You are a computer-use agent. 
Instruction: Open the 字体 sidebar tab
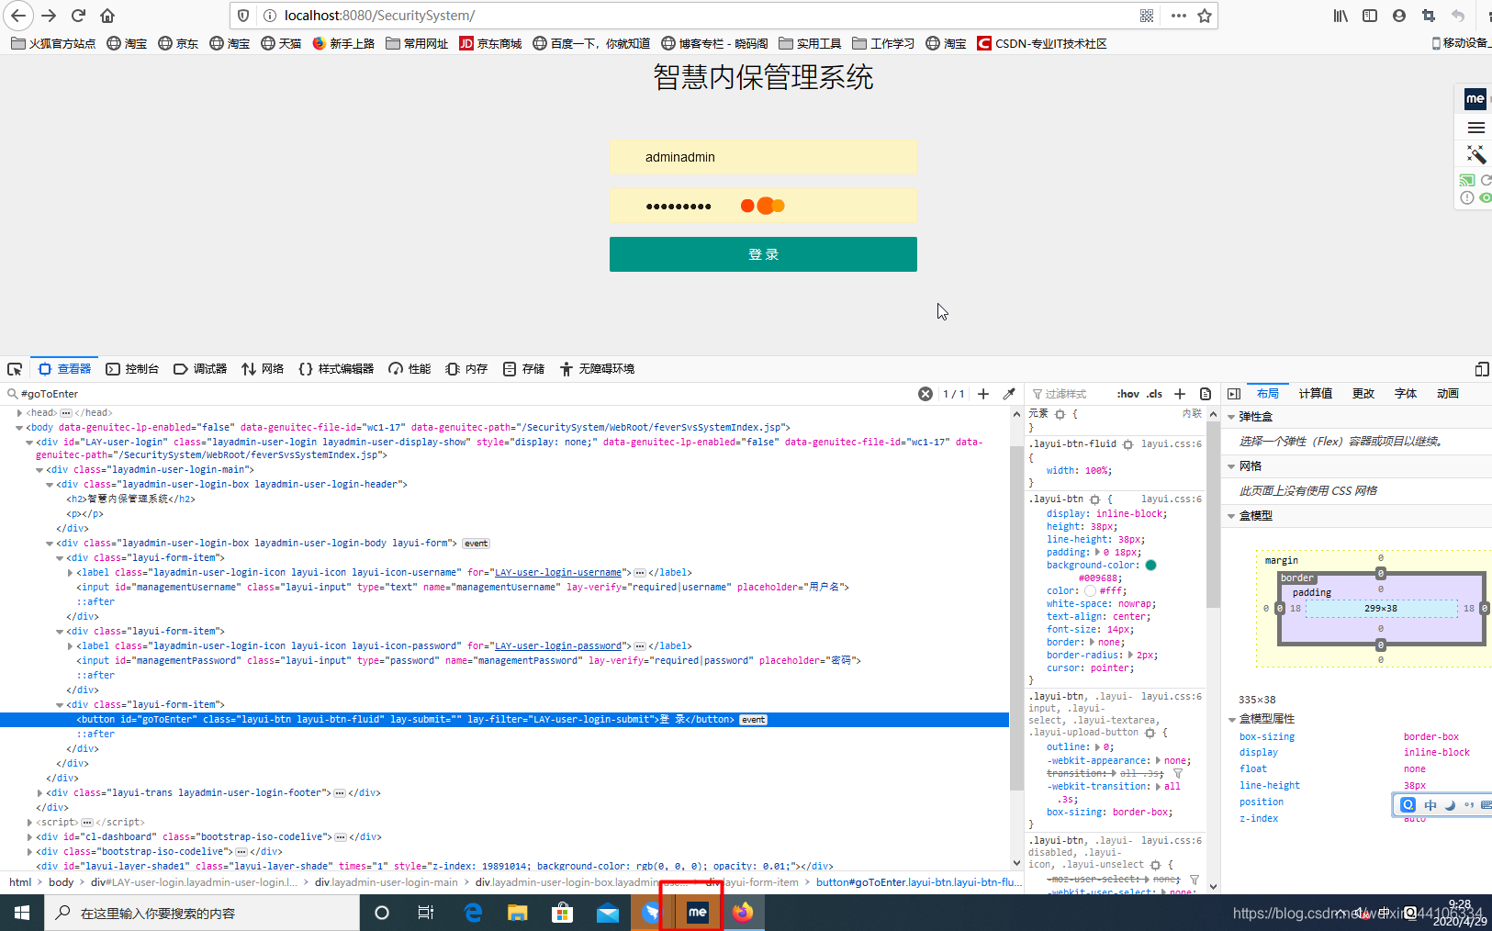(1406, 394)
